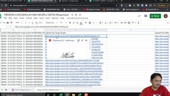Open the font family dropdown

pyautogui.click(x=51, y=23)
